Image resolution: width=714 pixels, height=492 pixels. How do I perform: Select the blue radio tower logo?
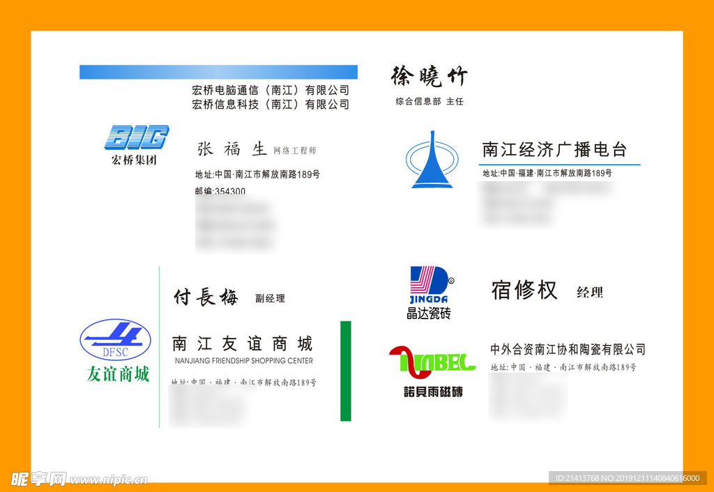pyautogui.click(x=432, y=160)
